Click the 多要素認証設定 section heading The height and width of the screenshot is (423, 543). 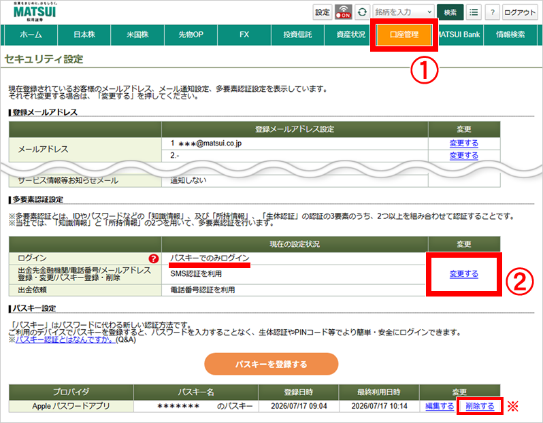click(x=37, y=199)
